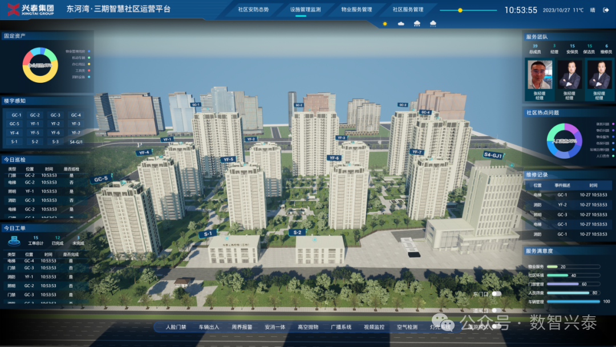
Task: Click the GC-1 button in 楼宇感知
Action: click(15, 115)
